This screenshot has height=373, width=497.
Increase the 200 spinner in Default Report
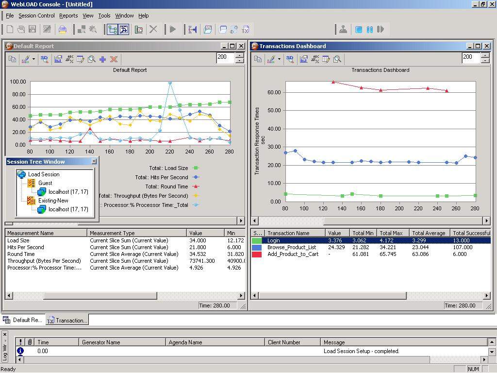pyautogui.click(x=240, y=55)
